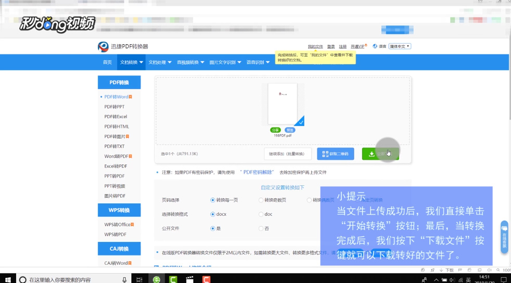Click the Cortana search box
The height and width of the screenshot is (283, 511).
pyautogui.click(x=74, y=279)
